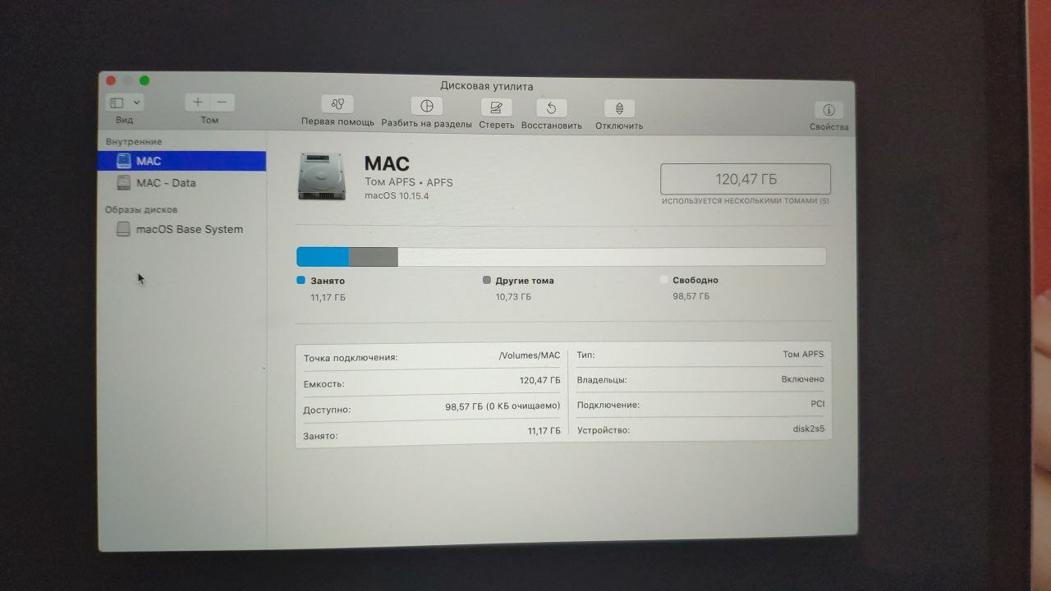Viewport: 1051px width, 591px height.
Task: Click the 'macOS 10.15.4' version text
Action: (x=397, y=196)
